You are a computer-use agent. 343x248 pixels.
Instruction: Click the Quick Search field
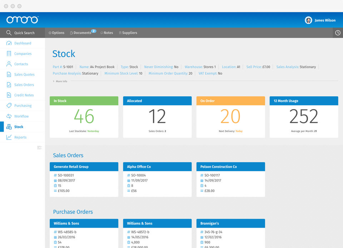click(23, 33)
